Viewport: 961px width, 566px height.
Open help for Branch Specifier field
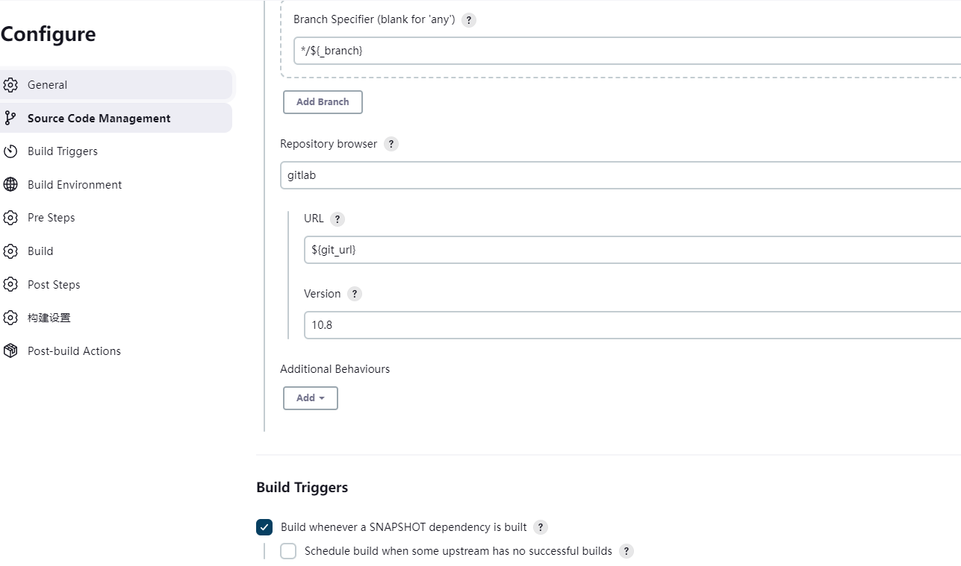469,20
